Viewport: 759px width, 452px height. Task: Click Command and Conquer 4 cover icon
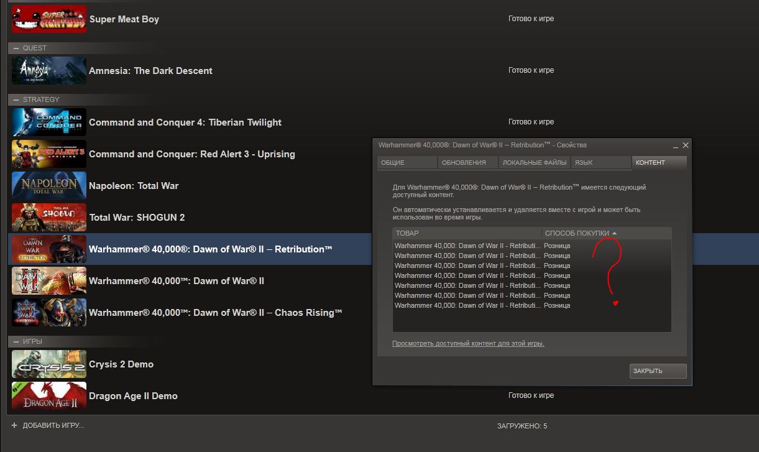[x=49, y=122]
